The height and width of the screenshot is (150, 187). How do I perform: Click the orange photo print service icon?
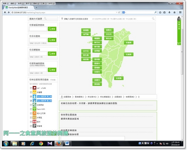(35, 113)
